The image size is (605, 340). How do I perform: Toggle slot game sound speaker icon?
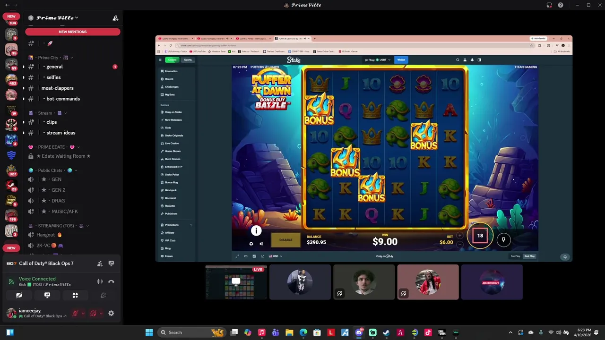[x=261, y=244]
